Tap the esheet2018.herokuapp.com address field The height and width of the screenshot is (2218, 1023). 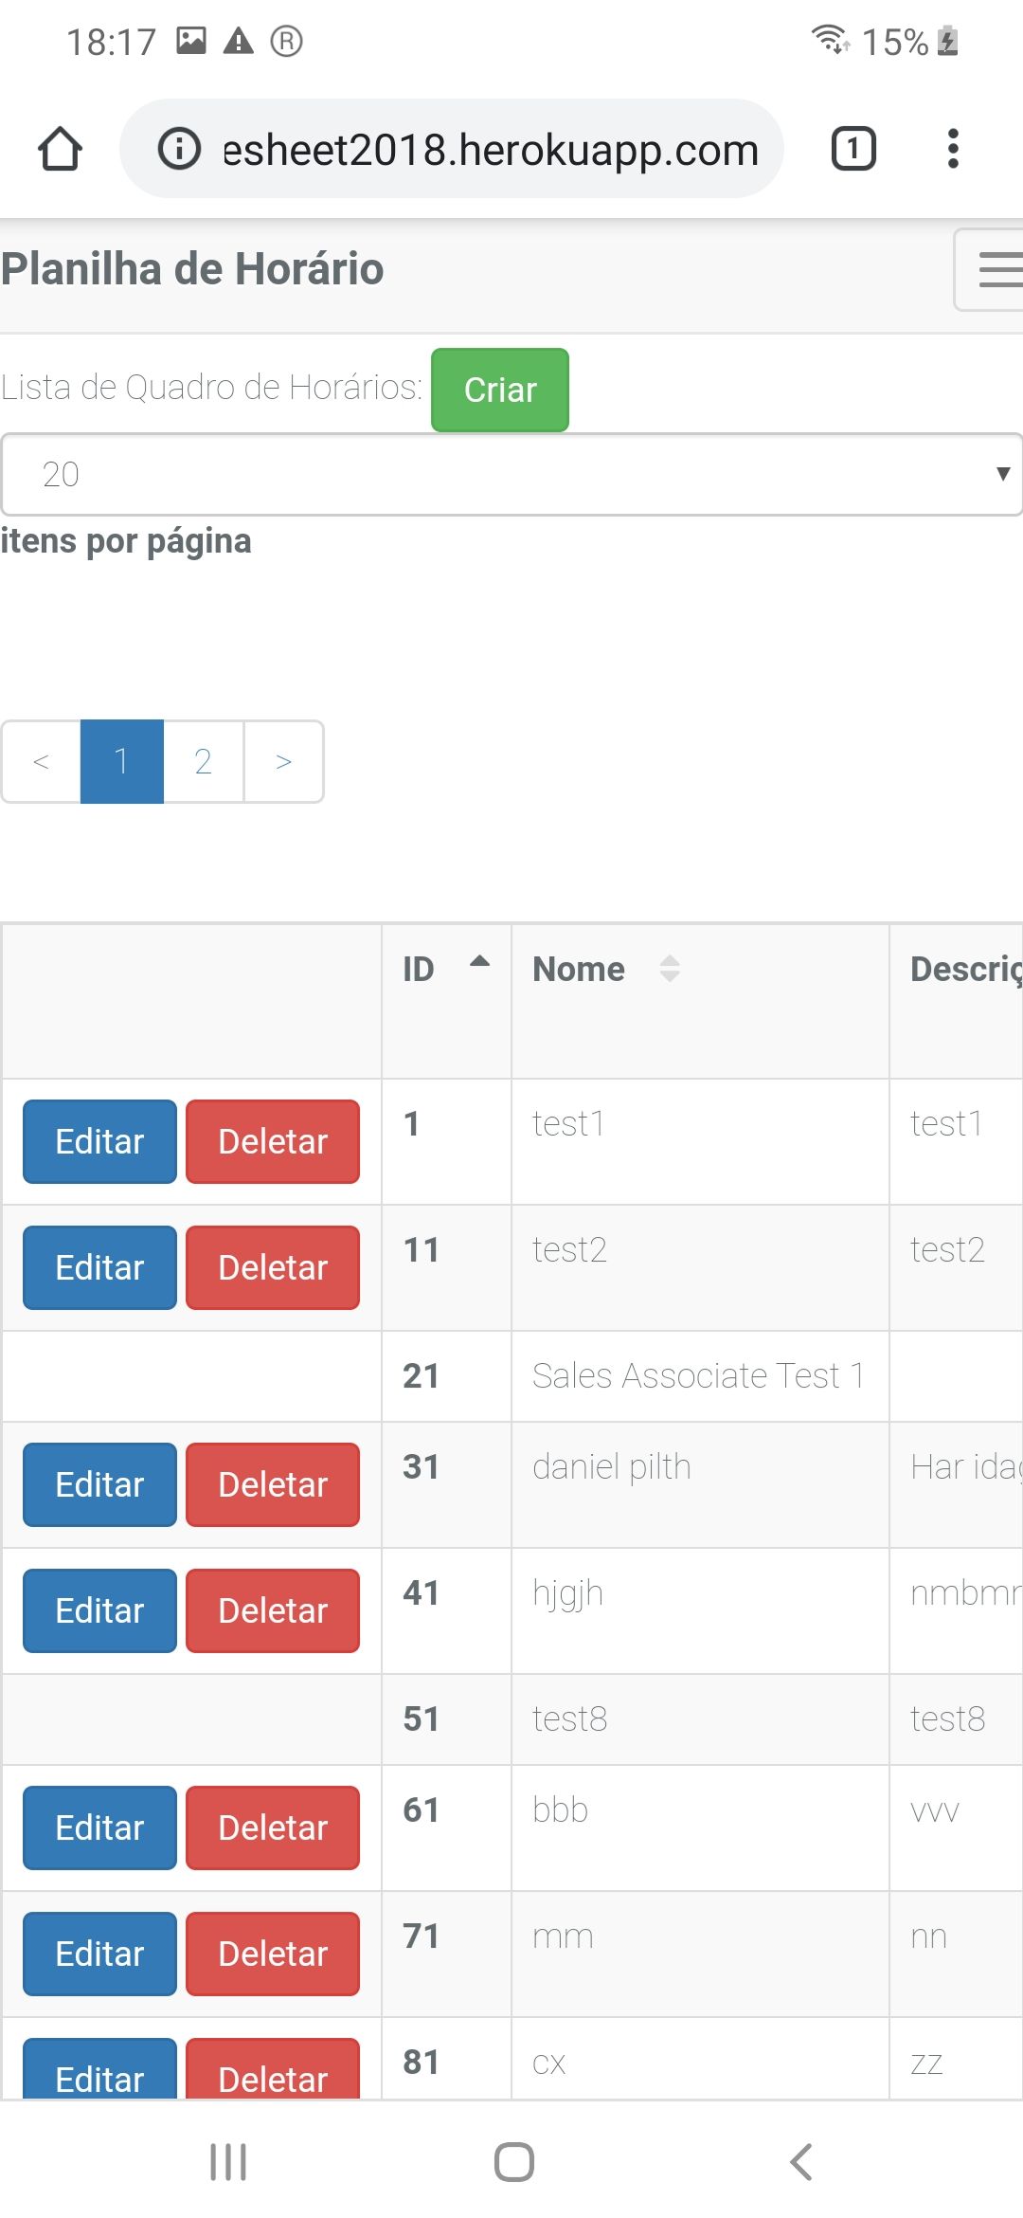[x=490, y=150]
